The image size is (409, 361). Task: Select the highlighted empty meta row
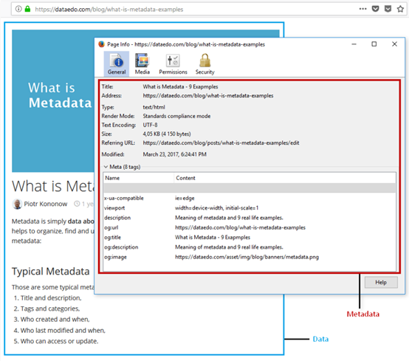tap(250, 188)
